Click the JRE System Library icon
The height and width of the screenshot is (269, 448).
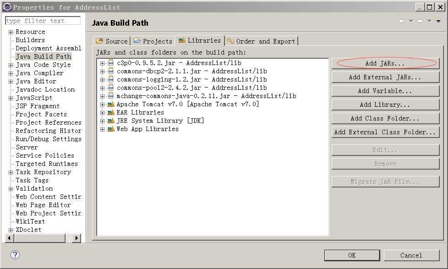tap(111, 121)
